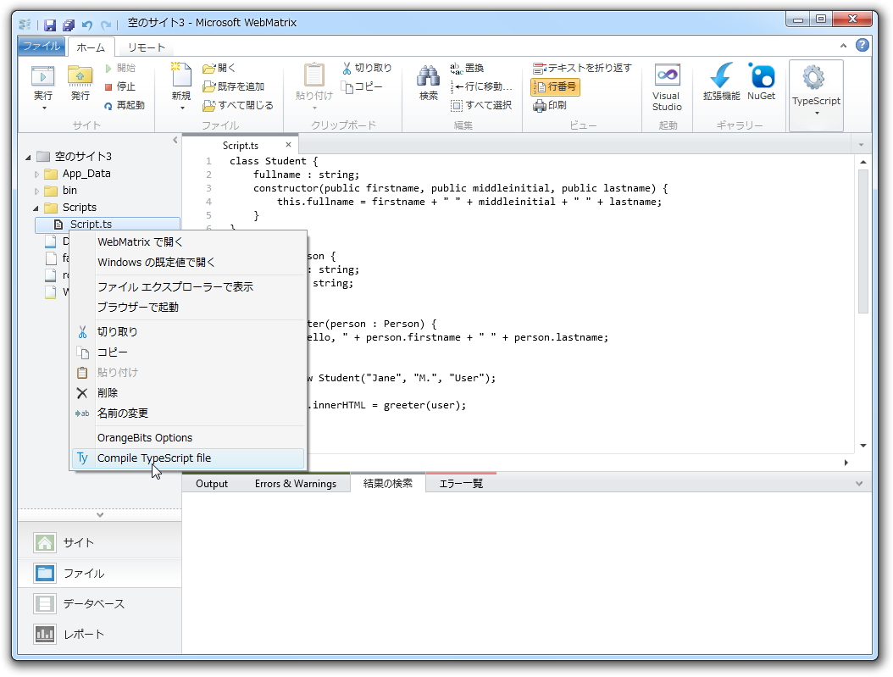This screenshot has height=677, width=893.
Task: Click the editor vertical scrollbar thumb
Action: click(x=862, y=241)
